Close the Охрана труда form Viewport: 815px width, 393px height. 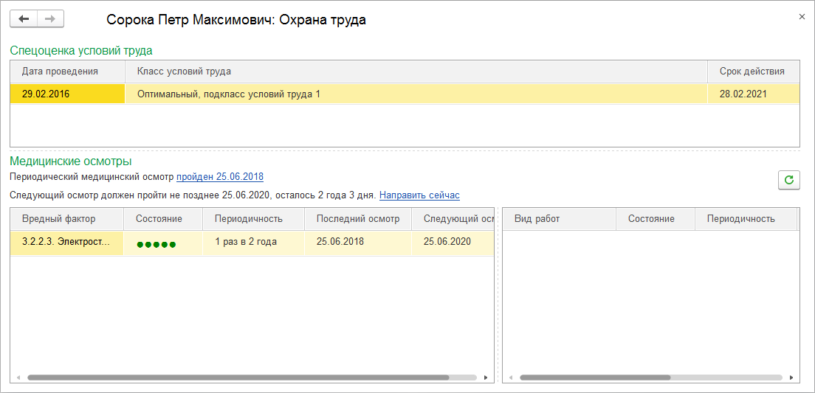click(802, 16)
